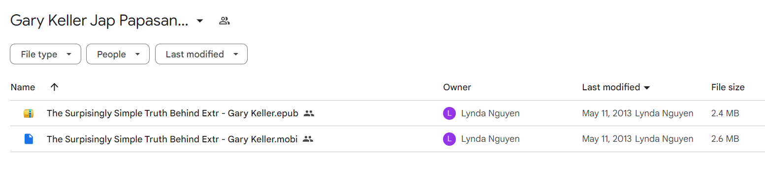The image size is (765, 185).
Task: Expand the folder title dropdown arrow
Action: tap(199, 21)
